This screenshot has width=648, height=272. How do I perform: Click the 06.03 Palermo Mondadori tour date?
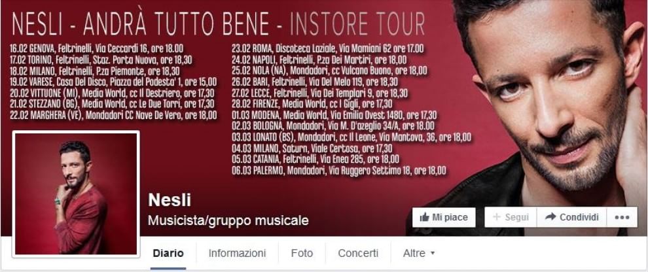(339, 170)
